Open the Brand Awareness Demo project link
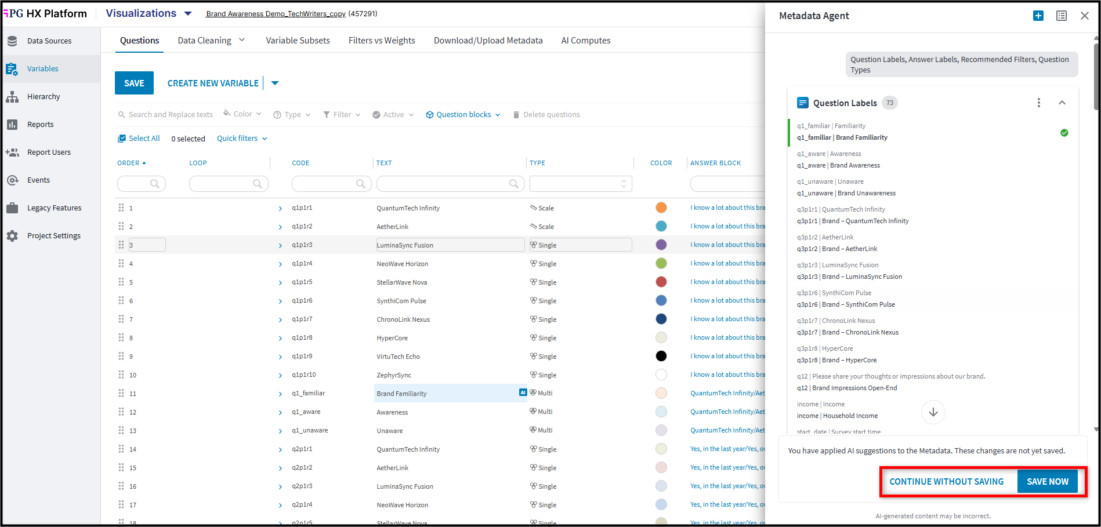 (x=276, y=14)
